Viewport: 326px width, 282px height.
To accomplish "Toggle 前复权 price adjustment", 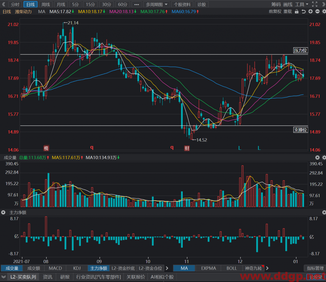I will tap(275, 12).
